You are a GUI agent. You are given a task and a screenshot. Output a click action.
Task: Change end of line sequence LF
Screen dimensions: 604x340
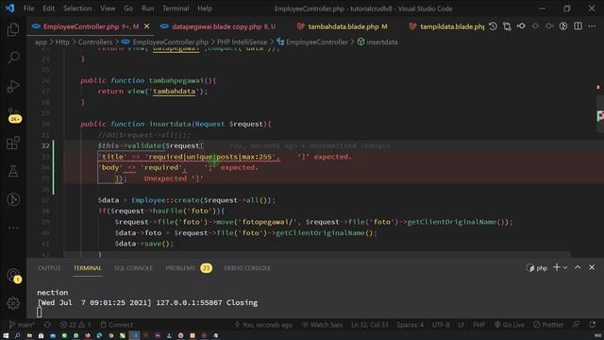(x=461, y=325)
